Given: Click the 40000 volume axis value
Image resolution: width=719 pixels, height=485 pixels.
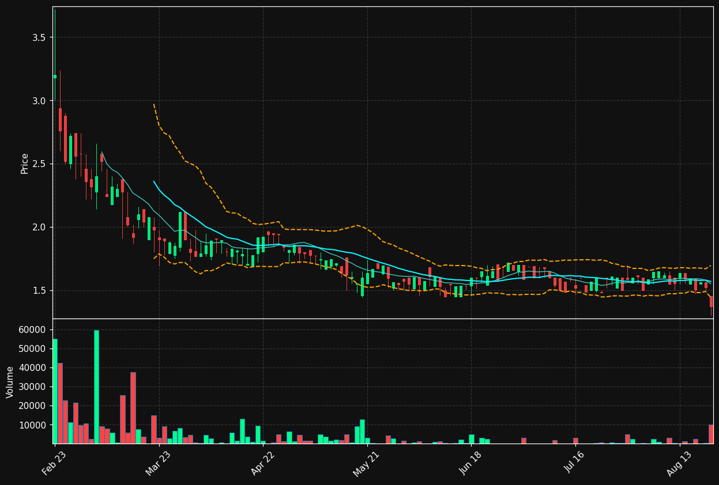Looking at the screenshot, I should point(33,367).
